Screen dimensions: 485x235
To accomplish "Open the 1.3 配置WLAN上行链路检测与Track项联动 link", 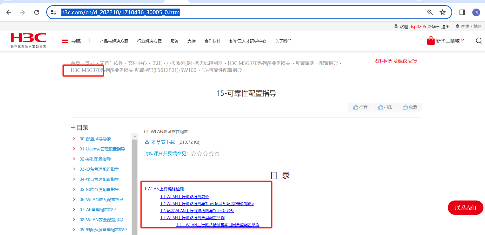I will (x=197, y=211).
